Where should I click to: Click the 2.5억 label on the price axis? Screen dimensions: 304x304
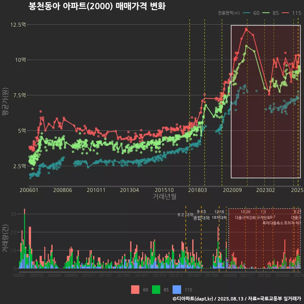tap(19, 166)
